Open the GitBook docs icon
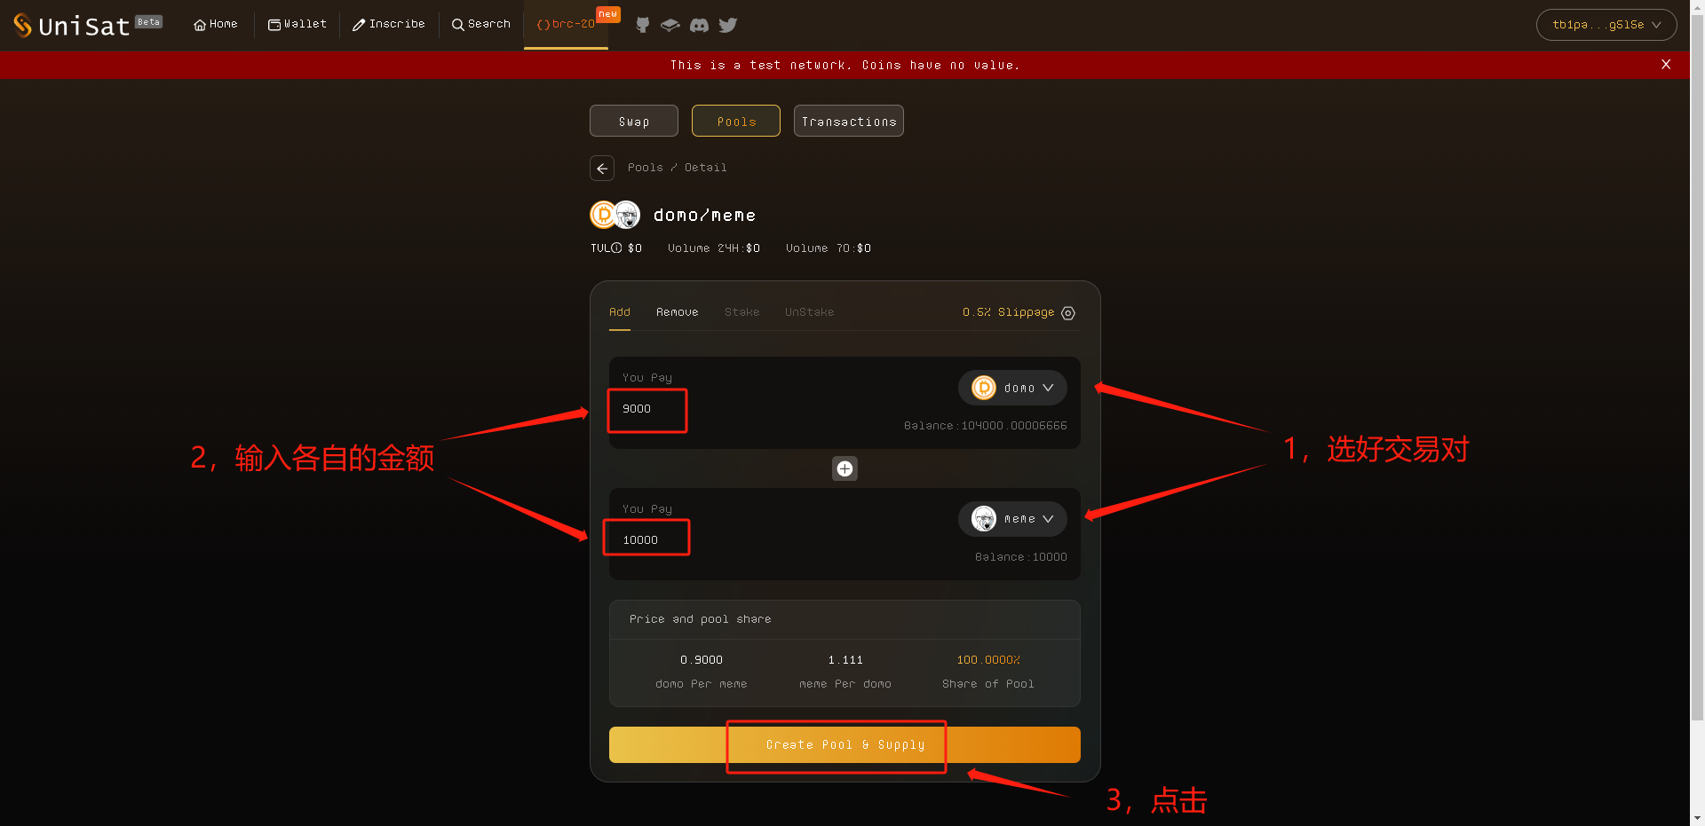 tap(670, 25)
